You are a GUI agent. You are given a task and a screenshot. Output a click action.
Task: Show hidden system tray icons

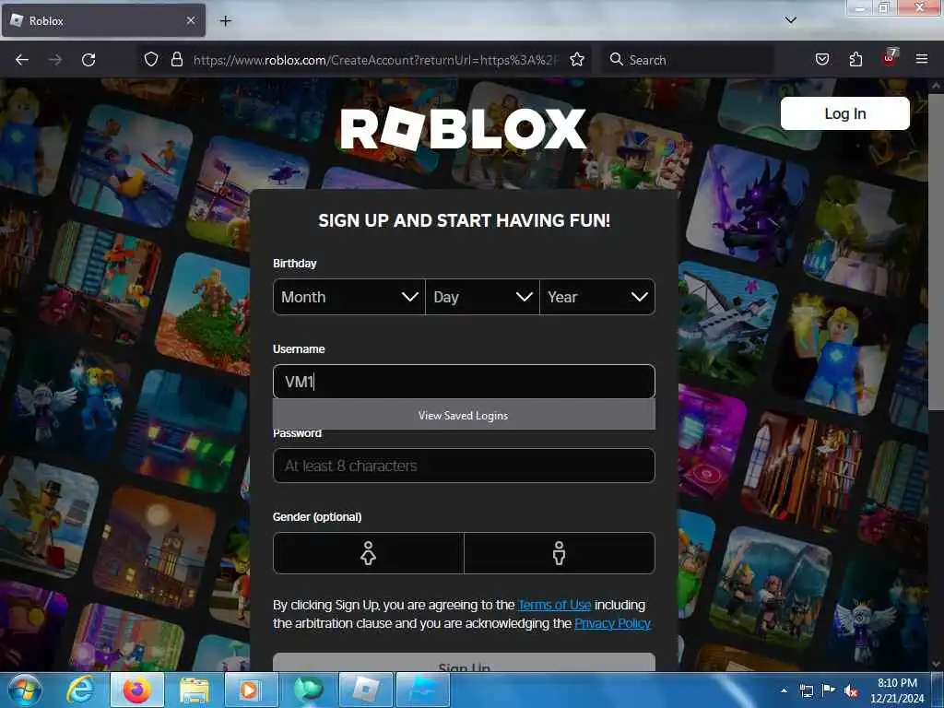coord(784,690)
